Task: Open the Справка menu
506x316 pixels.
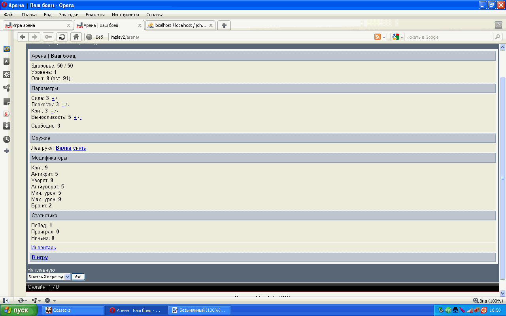Action: pyautogui.click(x=155, y=15)
